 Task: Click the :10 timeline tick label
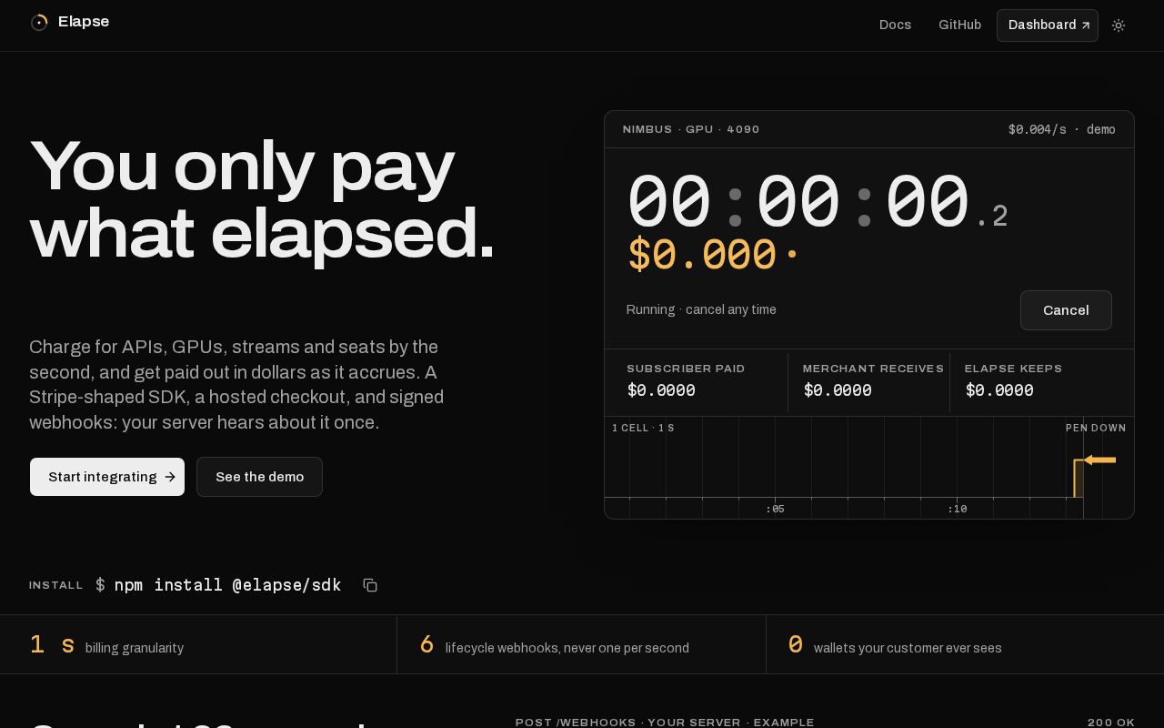(x=957, y=509)
